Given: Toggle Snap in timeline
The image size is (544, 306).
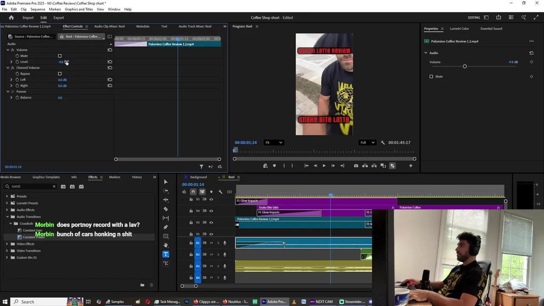Looking at the screenshot, I should [x=193, y=192].
